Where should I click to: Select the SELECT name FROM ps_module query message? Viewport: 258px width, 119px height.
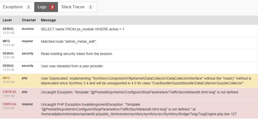pos(82,29)
